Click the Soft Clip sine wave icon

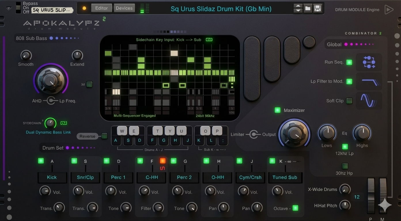[369, 101]
